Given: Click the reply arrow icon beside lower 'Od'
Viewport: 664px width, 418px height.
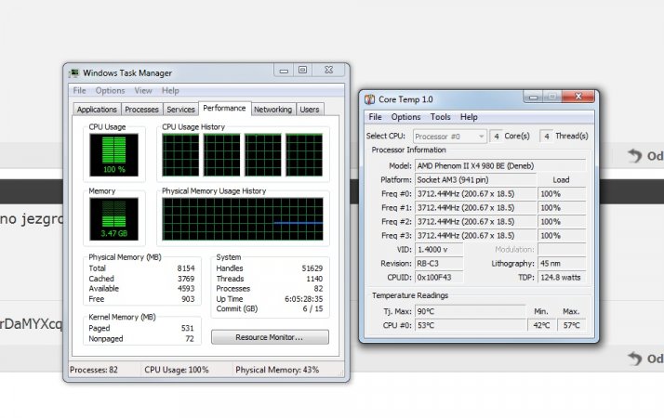Looking at the screenshot, I should (635, 359).
